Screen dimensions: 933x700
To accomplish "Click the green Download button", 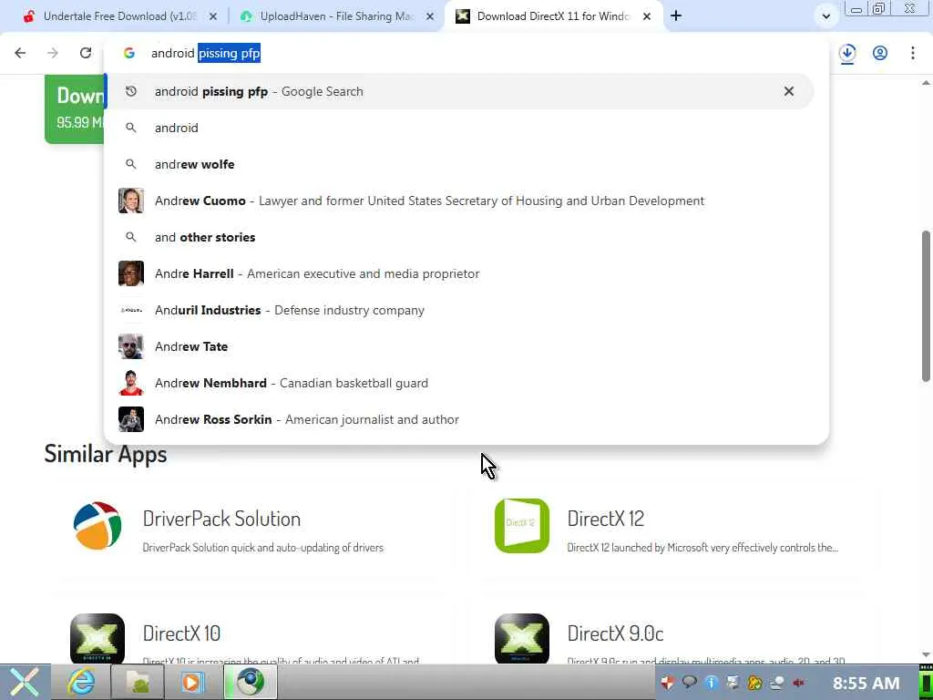I will [75, 109].
